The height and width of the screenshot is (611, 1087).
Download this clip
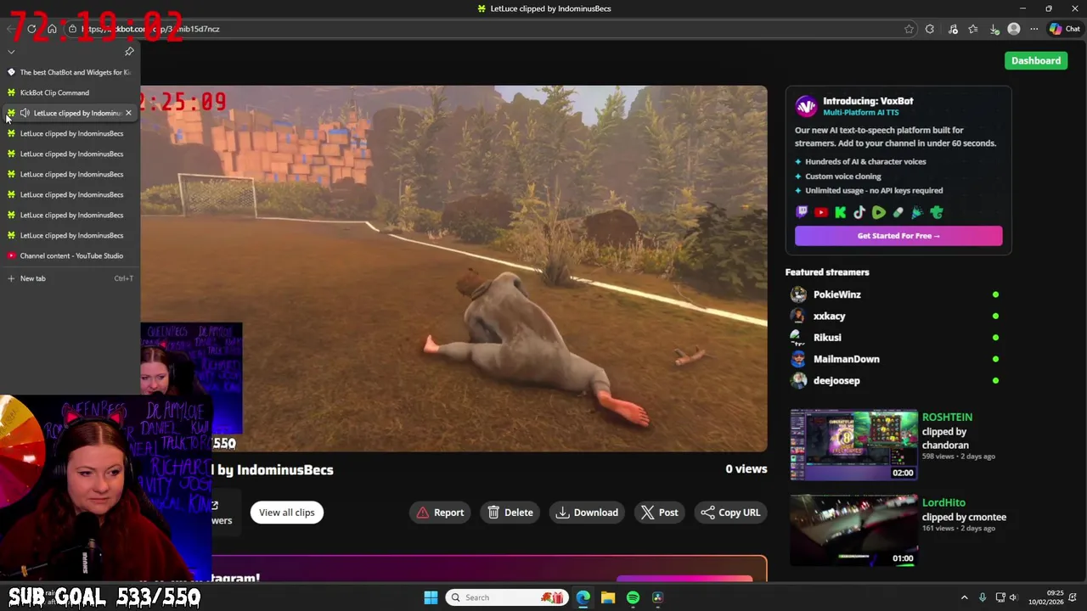587,513
